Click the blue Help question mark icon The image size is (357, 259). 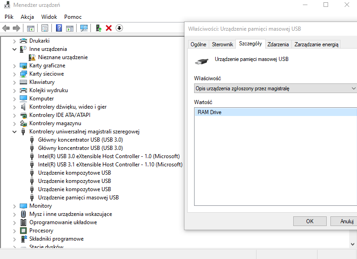59,28
